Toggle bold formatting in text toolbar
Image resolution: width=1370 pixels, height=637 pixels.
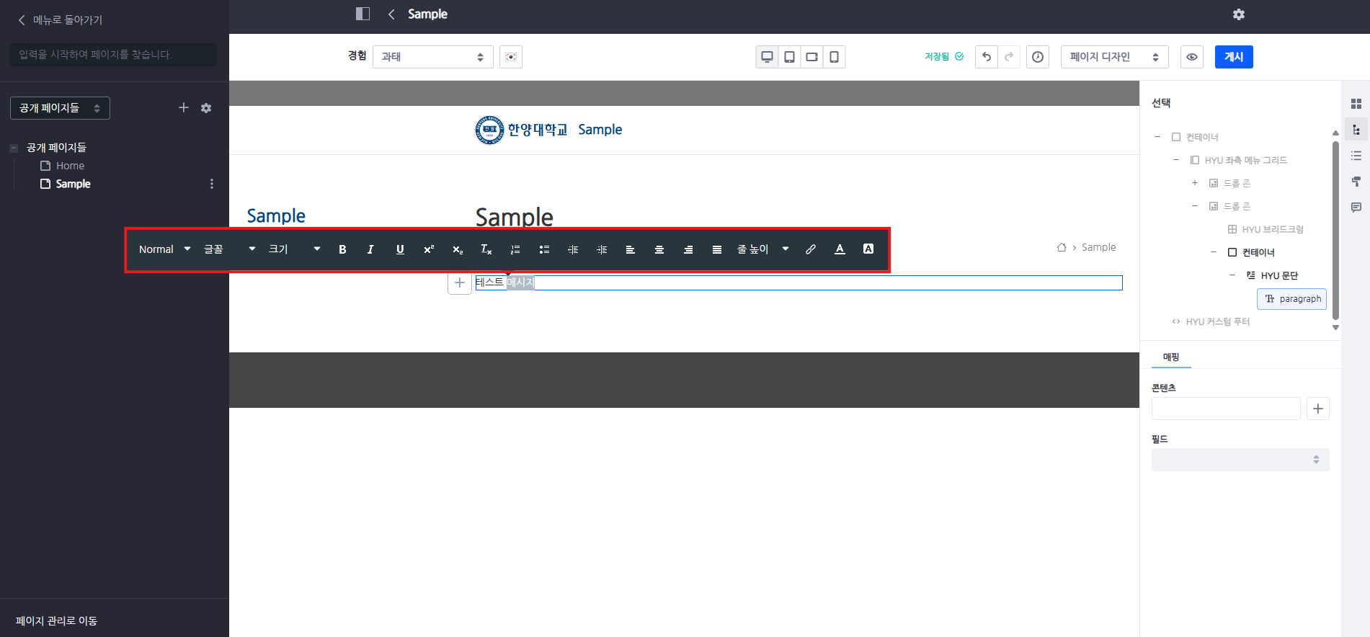point(342,249)
